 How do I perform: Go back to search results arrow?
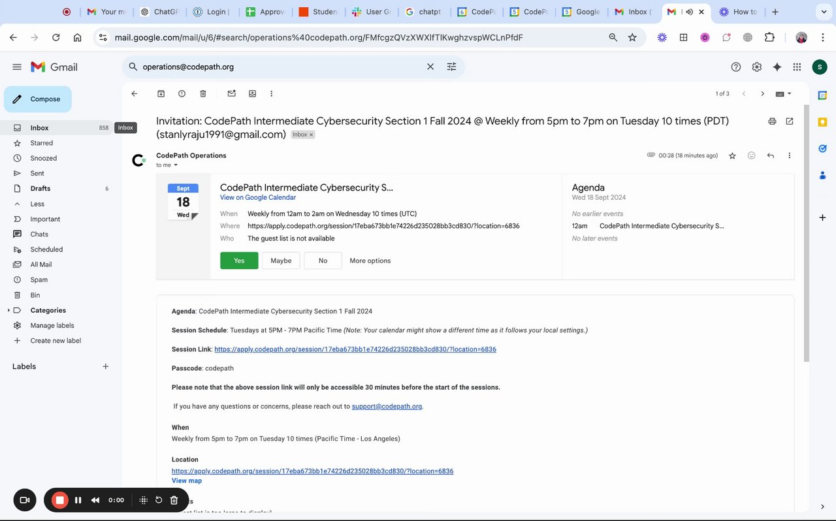click(135, 93)
